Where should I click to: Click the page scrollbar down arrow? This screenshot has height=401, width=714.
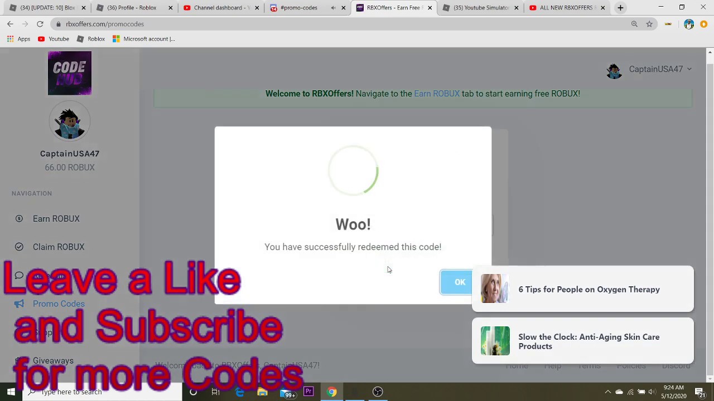(x=710, y=379)
